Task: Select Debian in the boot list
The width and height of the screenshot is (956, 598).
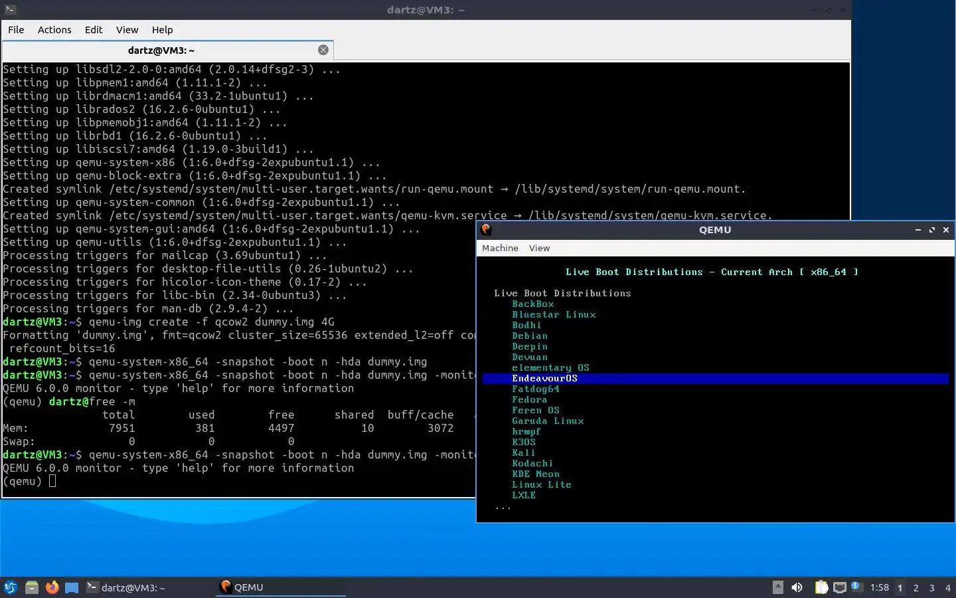Action: [530, 336]
